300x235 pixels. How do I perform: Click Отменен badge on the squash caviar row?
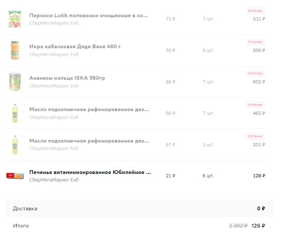click(255, 42)
